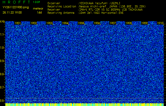Click the 1906 time marker
The width and height of the screenshot is (166, 106).
point(97,23)
